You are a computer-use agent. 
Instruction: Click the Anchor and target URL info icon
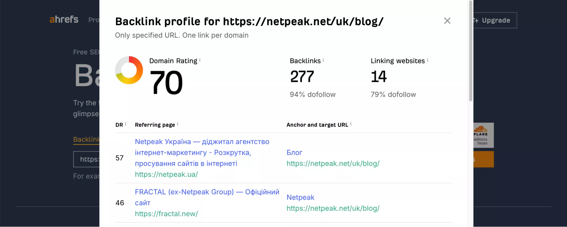pyautogui.click(x=351, y=124)
